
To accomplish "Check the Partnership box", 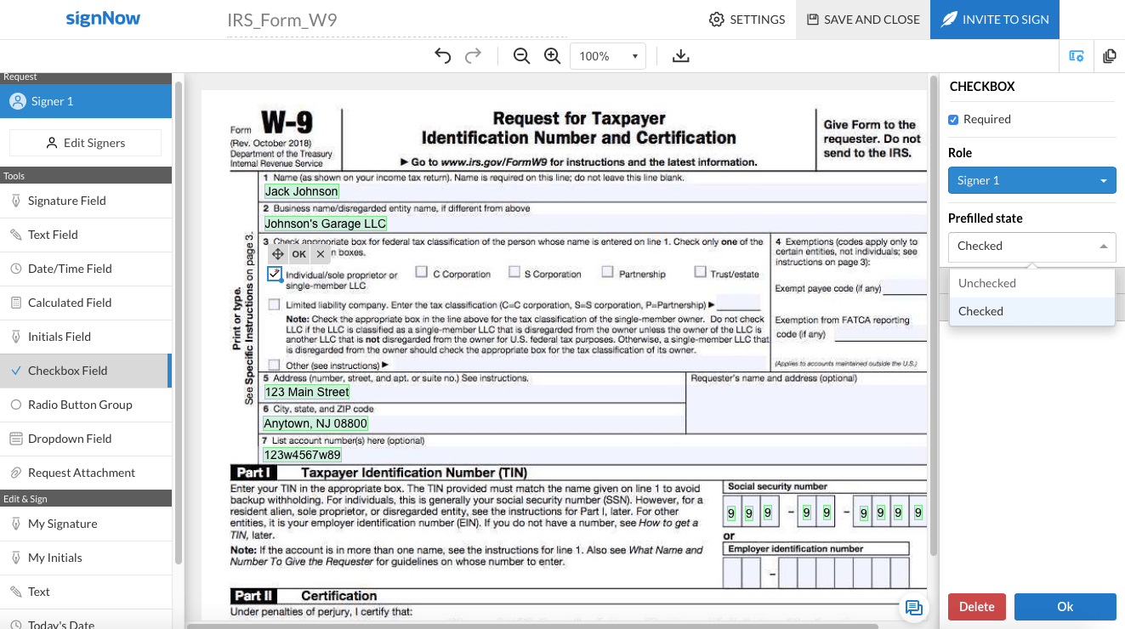I will pyautogui.click(x=607, y=272).
